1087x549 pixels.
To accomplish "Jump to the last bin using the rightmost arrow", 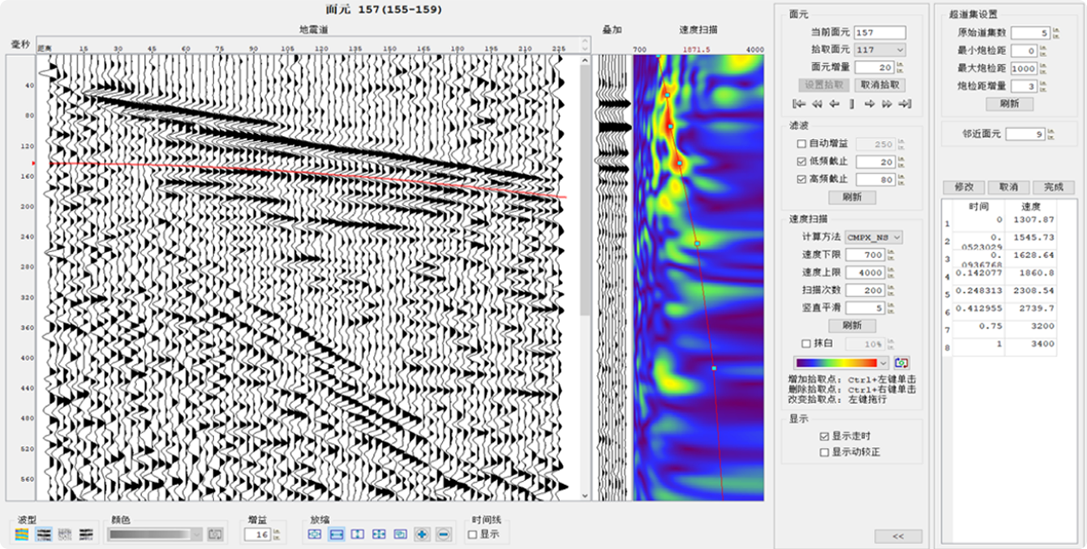I will pyautogui.click(x=904, y=104).
